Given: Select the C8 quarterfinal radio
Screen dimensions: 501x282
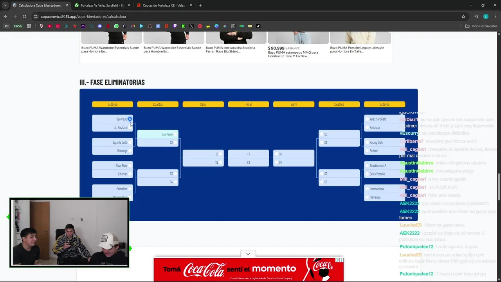Looking at the screenshot, I should [322, 182].
